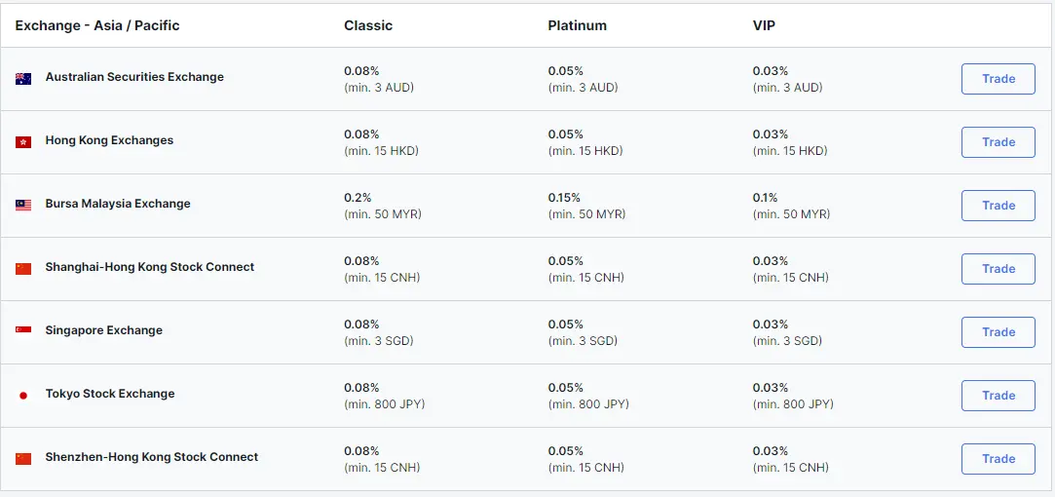1055x497 pixels.
Task: Click the Malaysian flag icon
Action: [x=23, y=206]
